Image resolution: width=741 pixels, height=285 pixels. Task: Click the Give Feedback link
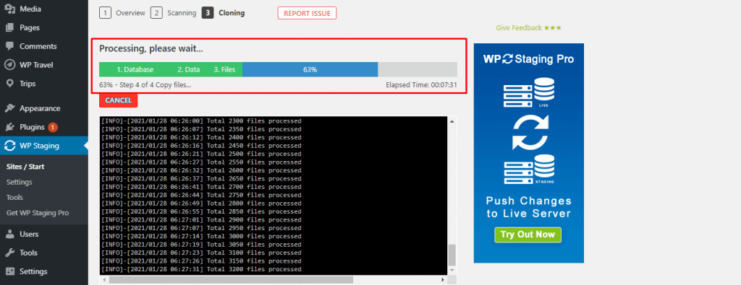pos(529,28)
